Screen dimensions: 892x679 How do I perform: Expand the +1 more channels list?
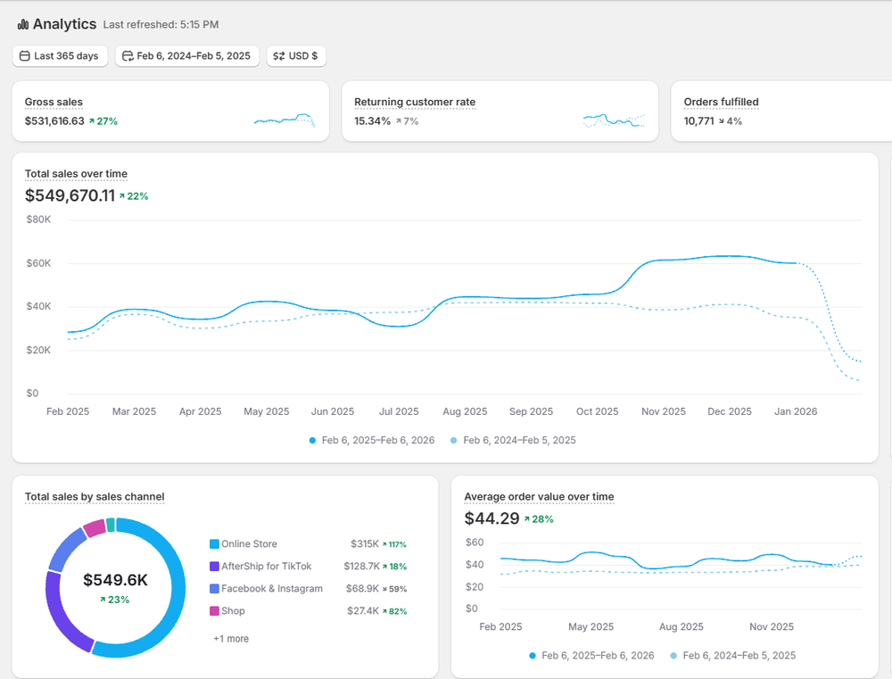coord(230,639)
